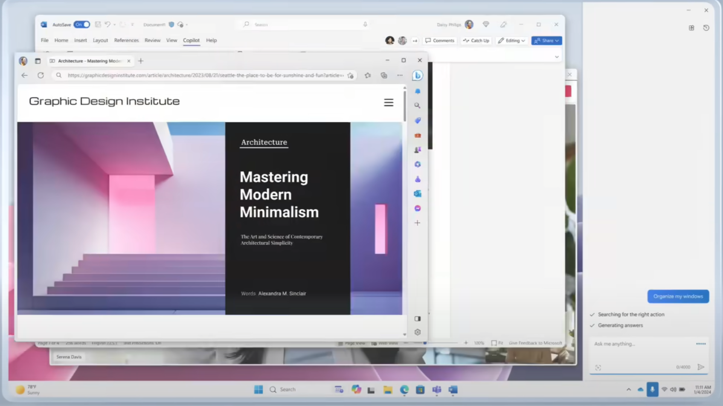Open the Copilot icon in the taskbar

tap(356, 389)
